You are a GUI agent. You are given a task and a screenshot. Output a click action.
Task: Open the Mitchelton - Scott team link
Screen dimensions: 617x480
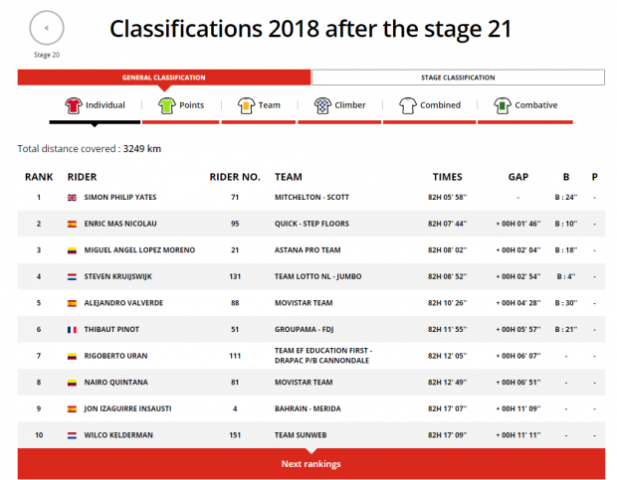point(311,198)
